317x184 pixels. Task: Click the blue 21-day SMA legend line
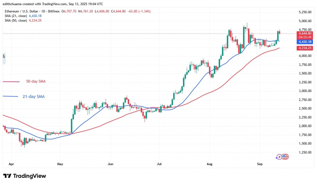click(11, 96)
